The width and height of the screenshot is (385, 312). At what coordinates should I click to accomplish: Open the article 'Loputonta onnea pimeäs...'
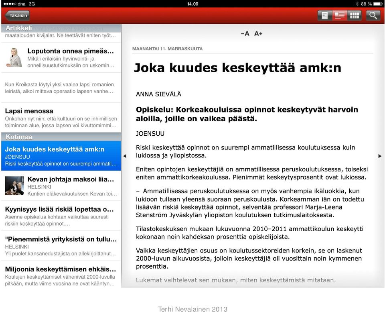click(x=61, y=58)
